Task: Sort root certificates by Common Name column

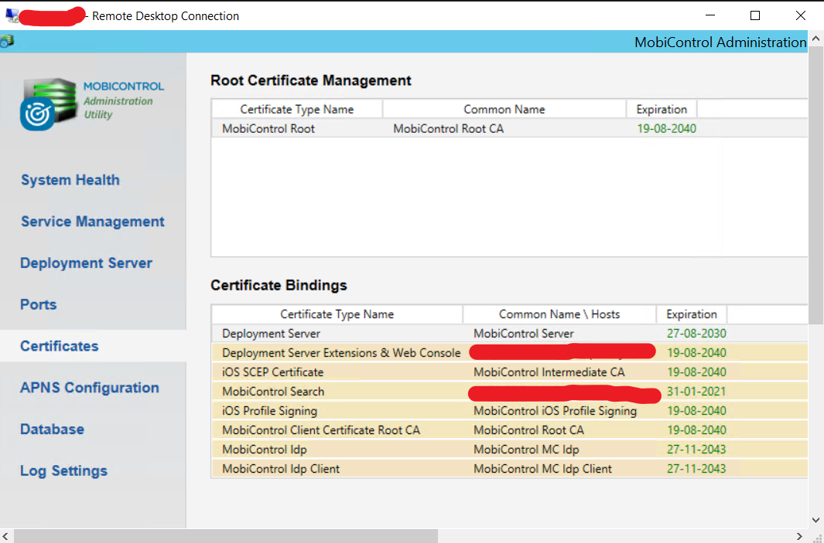Action: [504, 110]
